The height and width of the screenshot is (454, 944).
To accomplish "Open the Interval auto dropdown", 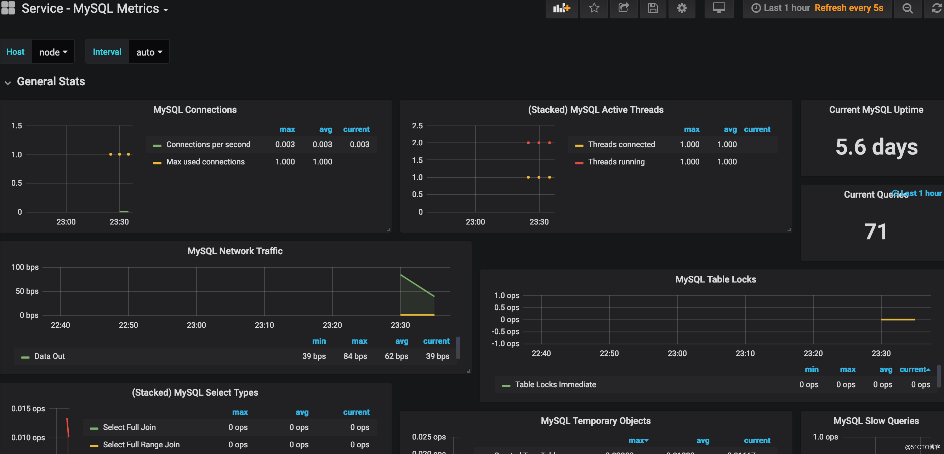I will (149, 52).
